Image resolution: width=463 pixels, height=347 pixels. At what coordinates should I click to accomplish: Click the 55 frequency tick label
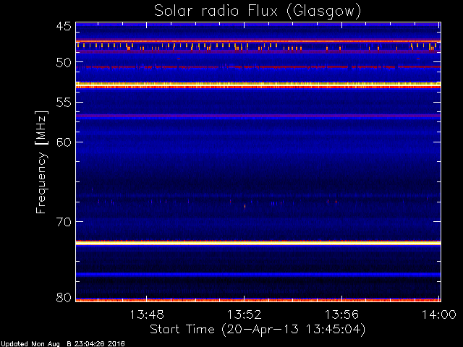pos(64,103)
